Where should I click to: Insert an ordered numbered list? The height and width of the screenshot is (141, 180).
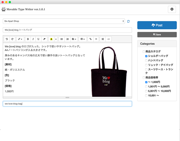(x=68, y=39)
